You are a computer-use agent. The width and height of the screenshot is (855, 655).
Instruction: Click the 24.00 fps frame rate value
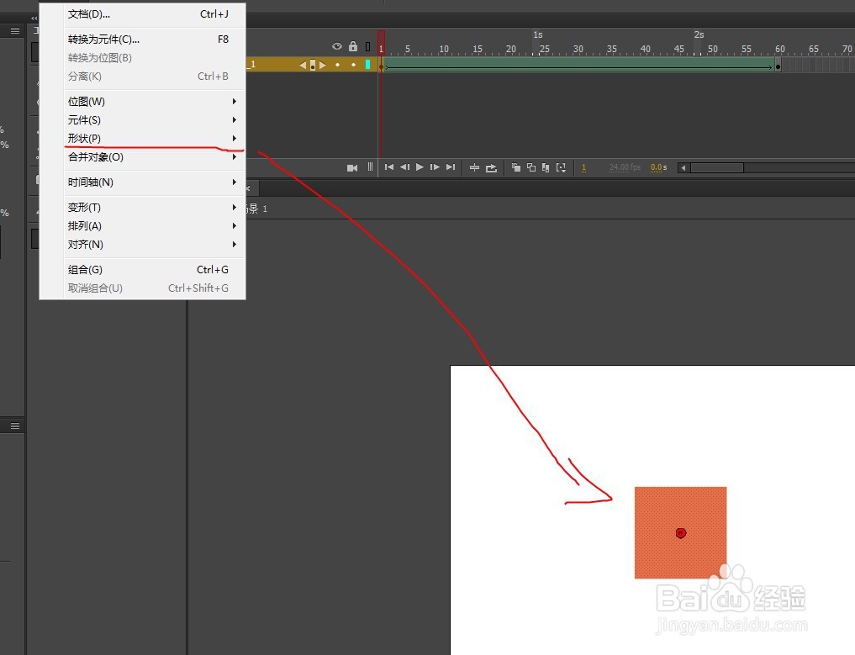point(625,167)
